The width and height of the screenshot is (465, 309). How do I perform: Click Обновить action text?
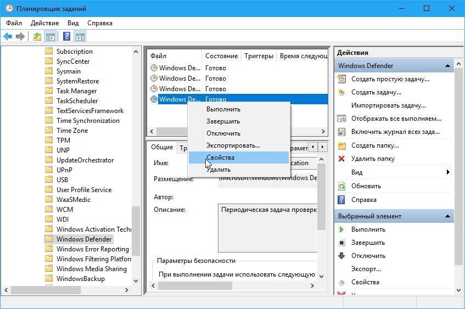(x=366, y=186)
